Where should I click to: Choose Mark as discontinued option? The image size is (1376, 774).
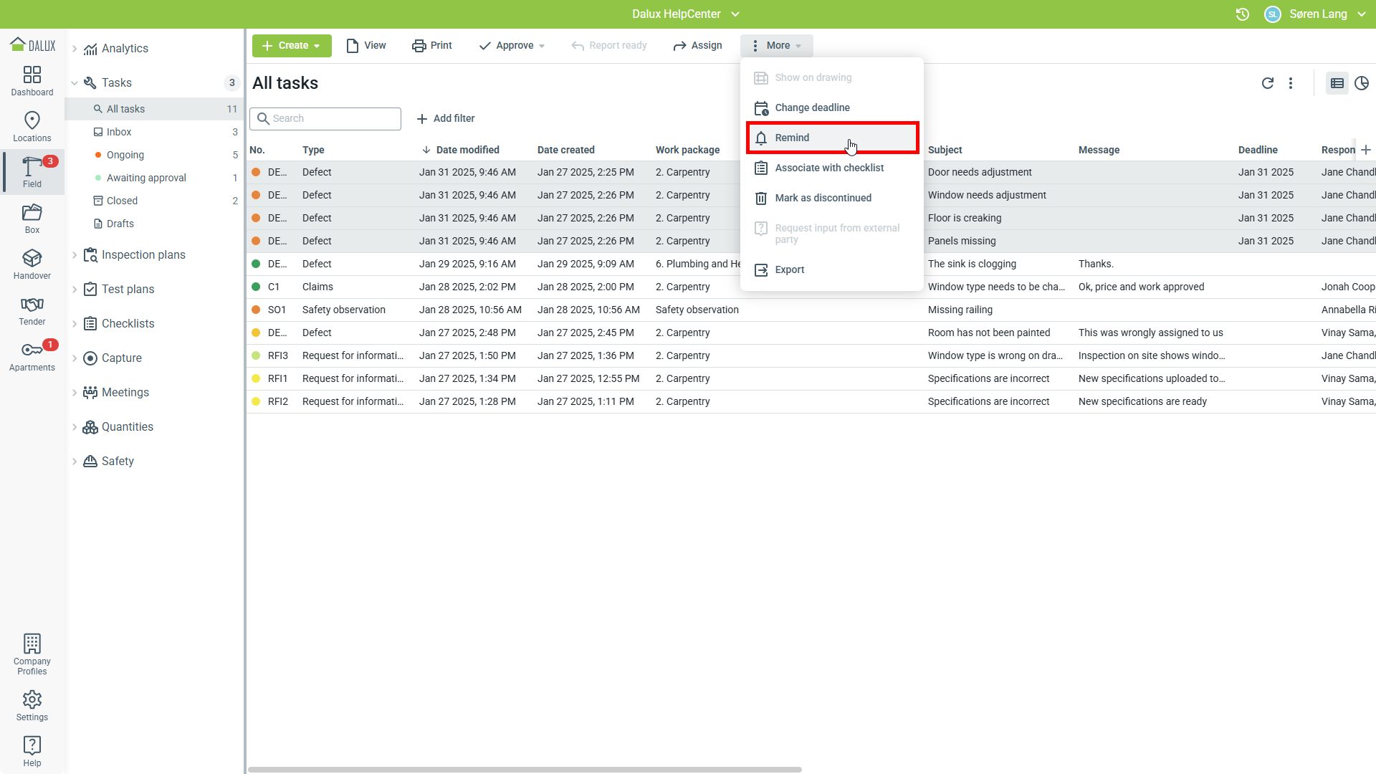(x=823, y=198)
